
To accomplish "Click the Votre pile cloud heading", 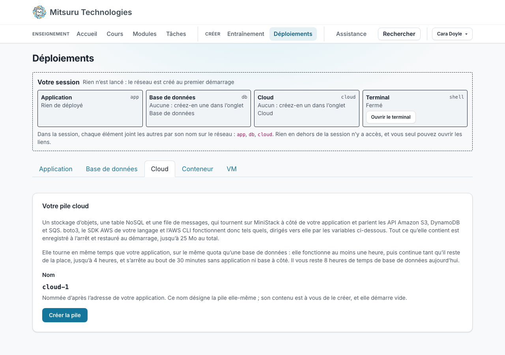I will click(65, 206).
